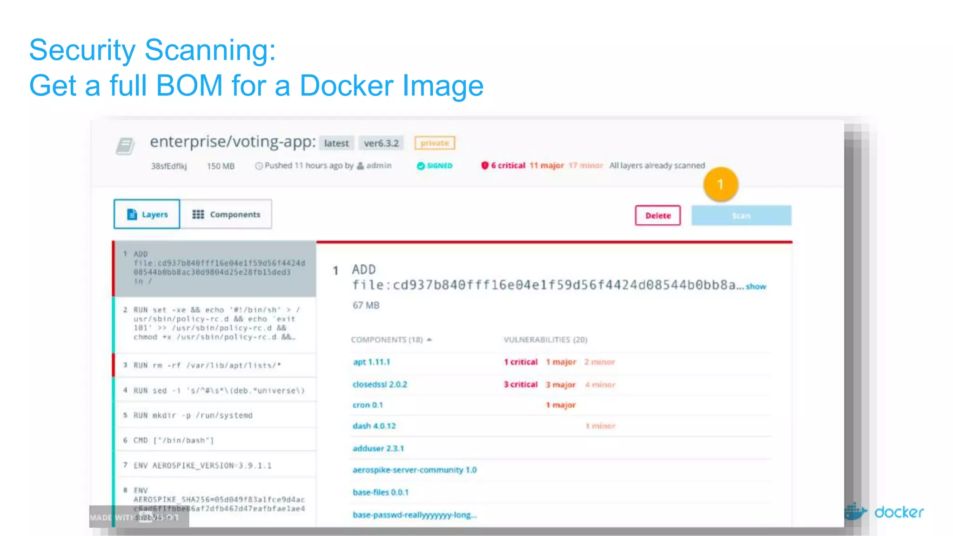Click '17 minor' in the header
Screen dimensions: 953x536
point(585,166)
